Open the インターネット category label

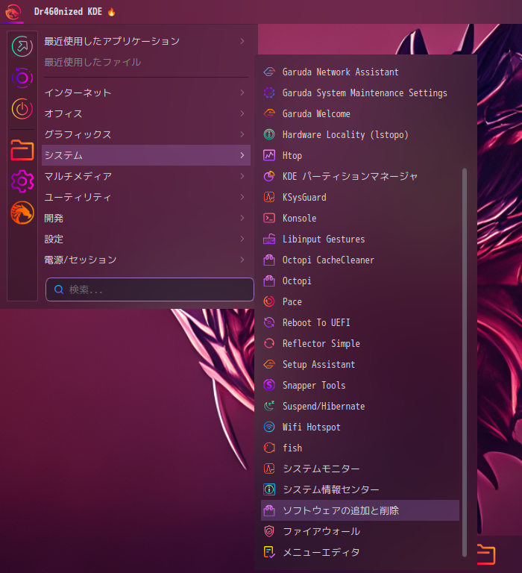[x=78, y=93]
